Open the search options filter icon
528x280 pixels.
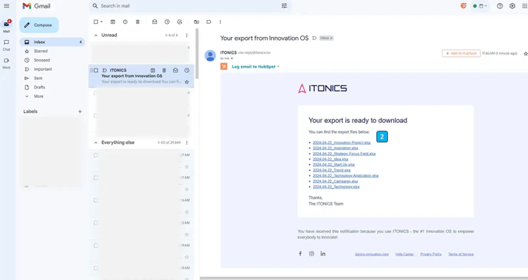[284, 5]
